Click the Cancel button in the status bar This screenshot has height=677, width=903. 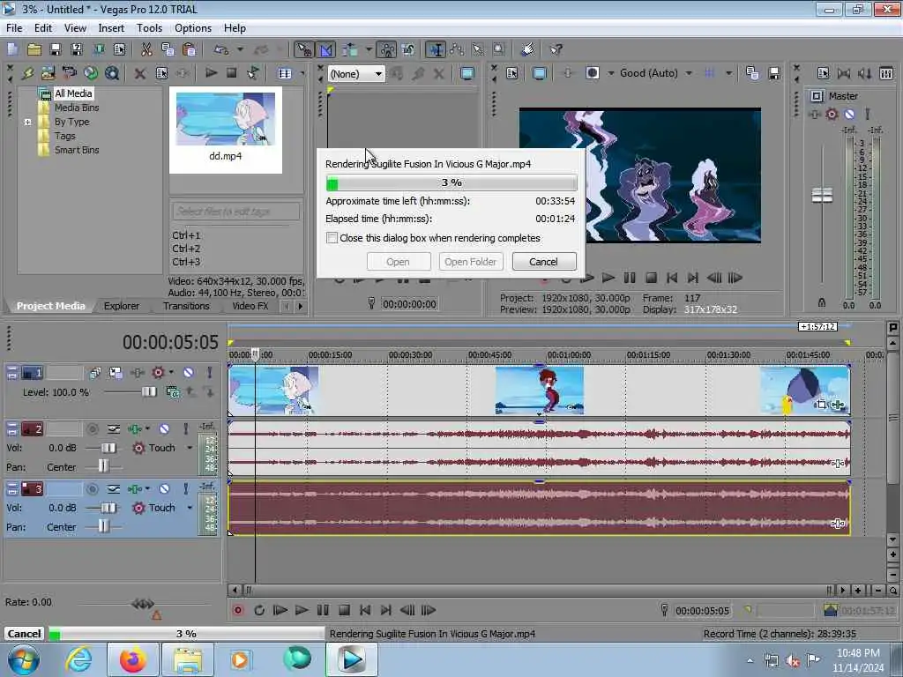point(24,633)
